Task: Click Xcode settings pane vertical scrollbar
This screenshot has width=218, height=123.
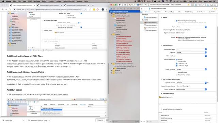Action: tap(217, 64)
